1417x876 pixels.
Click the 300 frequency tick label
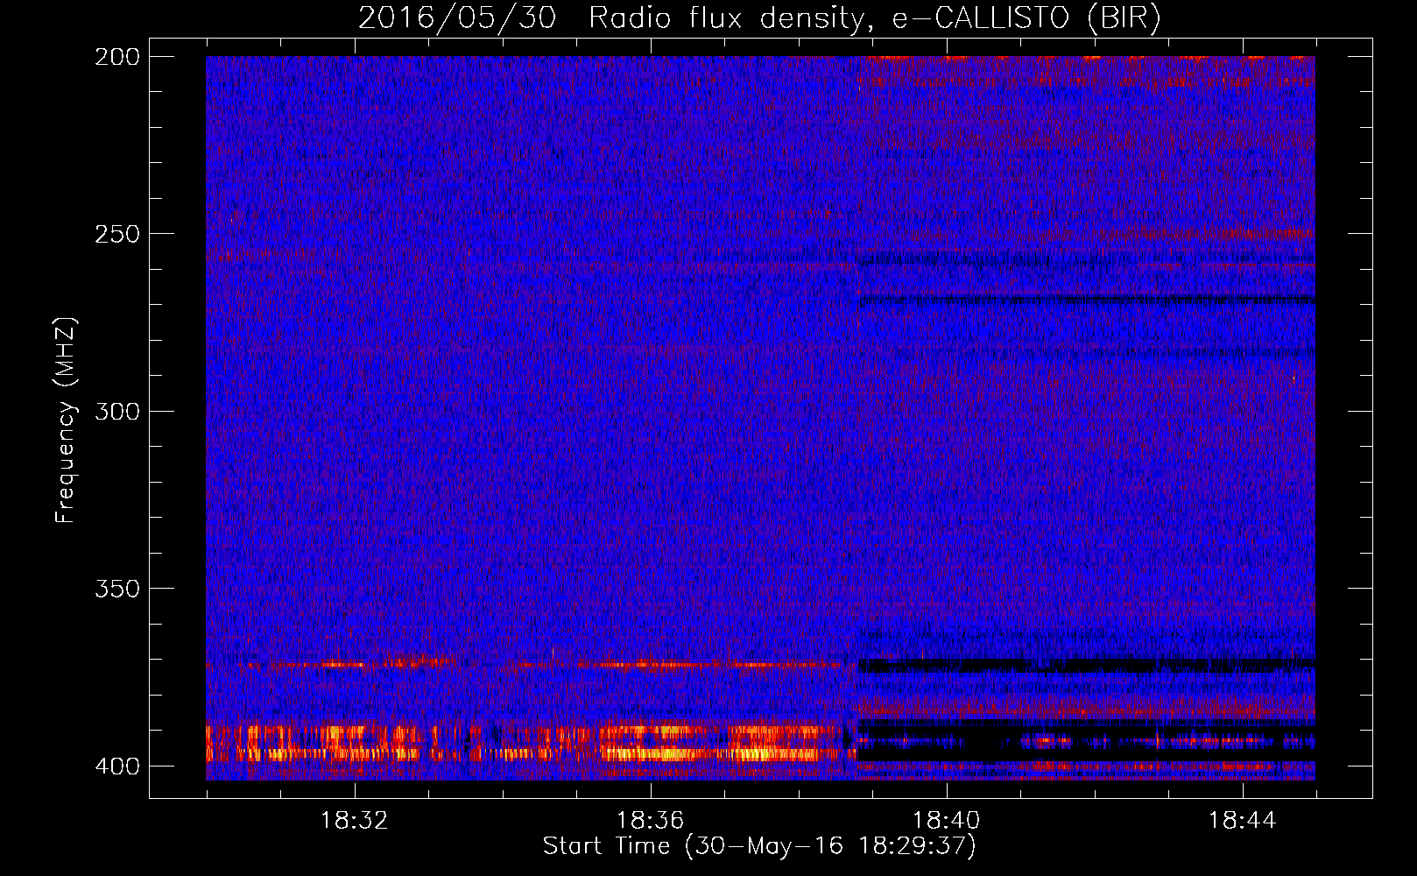[x=116, y=411]
